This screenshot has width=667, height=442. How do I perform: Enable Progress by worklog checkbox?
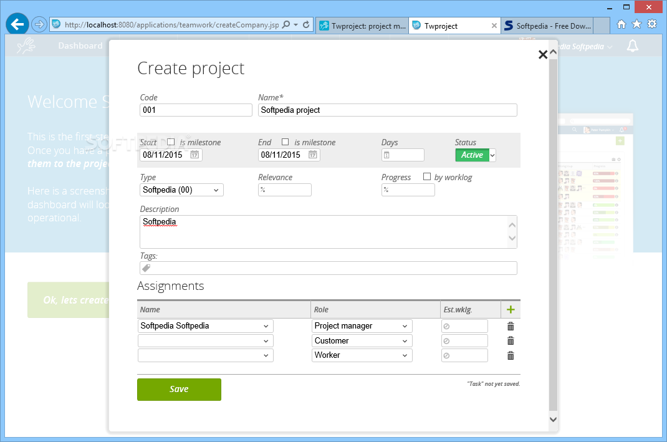[x=427, y=176]
